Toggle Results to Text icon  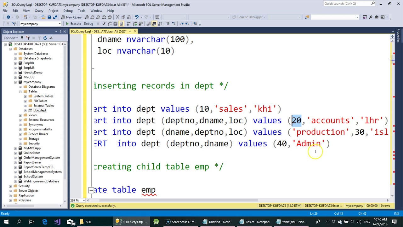[148, 24]
